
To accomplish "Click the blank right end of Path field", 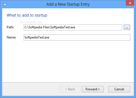I will click(98, 27).
